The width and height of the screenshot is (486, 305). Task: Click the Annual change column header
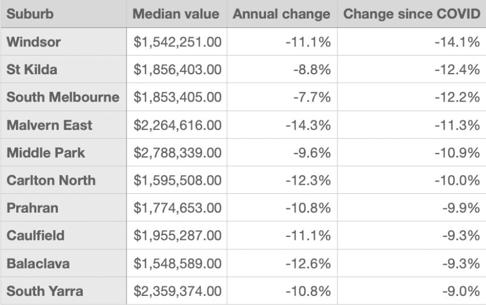(281, 14)
